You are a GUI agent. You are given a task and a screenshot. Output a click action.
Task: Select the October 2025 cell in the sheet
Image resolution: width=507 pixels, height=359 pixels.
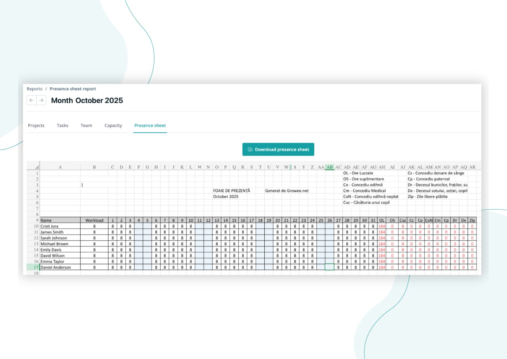pyautogui.click(x=226, y=197)
